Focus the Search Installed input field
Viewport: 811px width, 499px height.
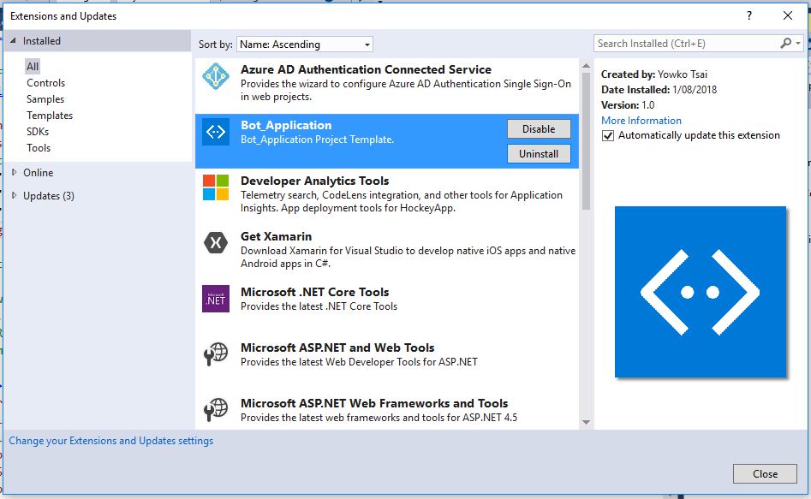pyautogui.click(x=686, y=44)
